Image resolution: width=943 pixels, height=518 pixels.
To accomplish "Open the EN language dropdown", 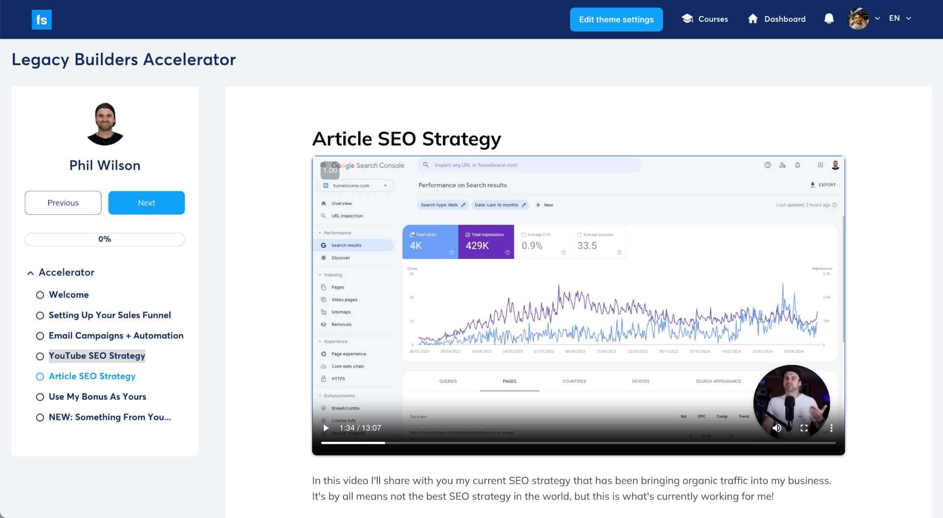I will click(x=900, y=18).
